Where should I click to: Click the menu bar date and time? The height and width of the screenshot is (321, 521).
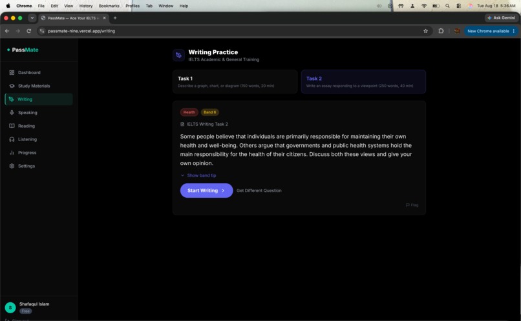pos(496,6)
